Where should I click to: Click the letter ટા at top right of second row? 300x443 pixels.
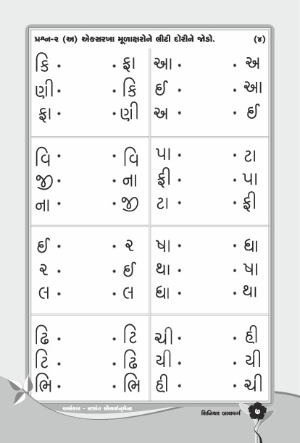coord(250,156)
